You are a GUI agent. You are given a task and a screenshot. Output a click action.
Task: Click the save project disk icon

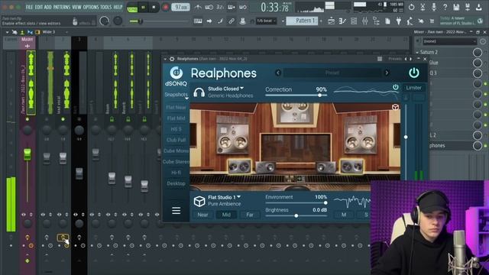coord(456,7)
